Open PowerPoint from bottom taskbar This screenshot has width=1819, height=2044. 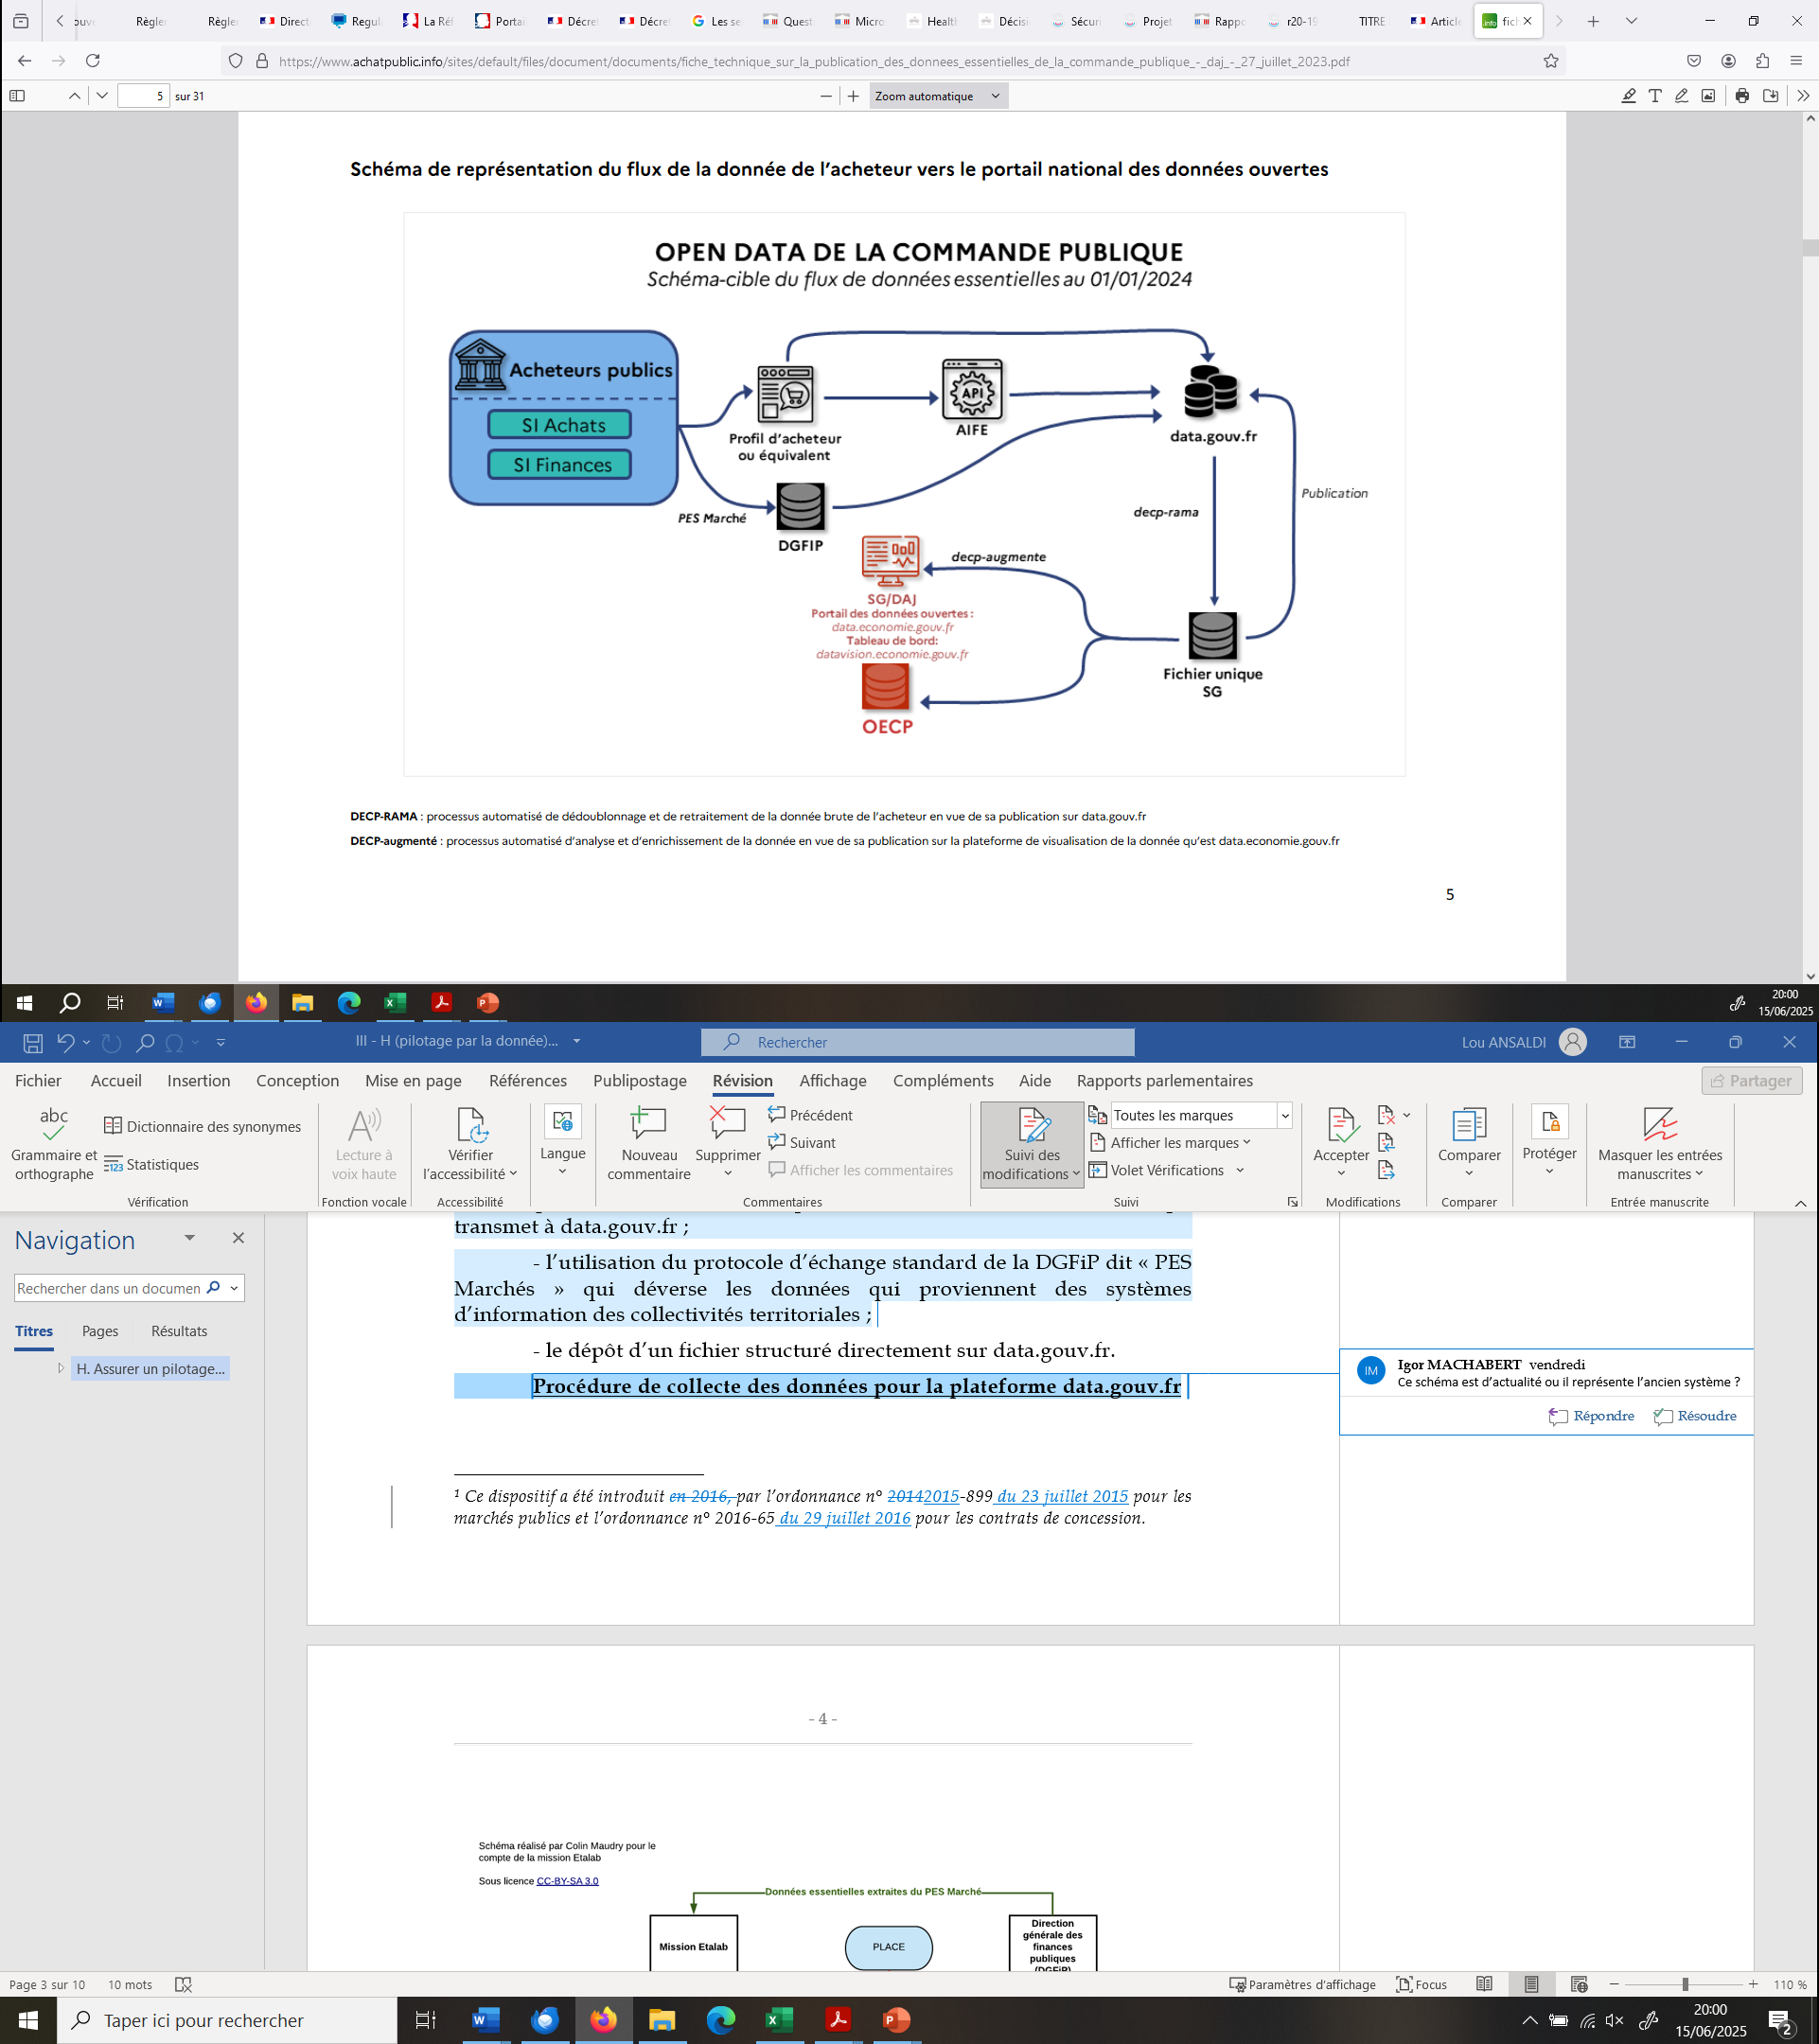(896, 2020)
